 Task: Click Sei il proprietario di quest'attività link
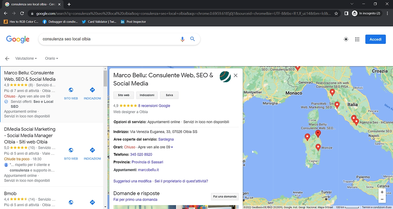click(x=181, y=181)
